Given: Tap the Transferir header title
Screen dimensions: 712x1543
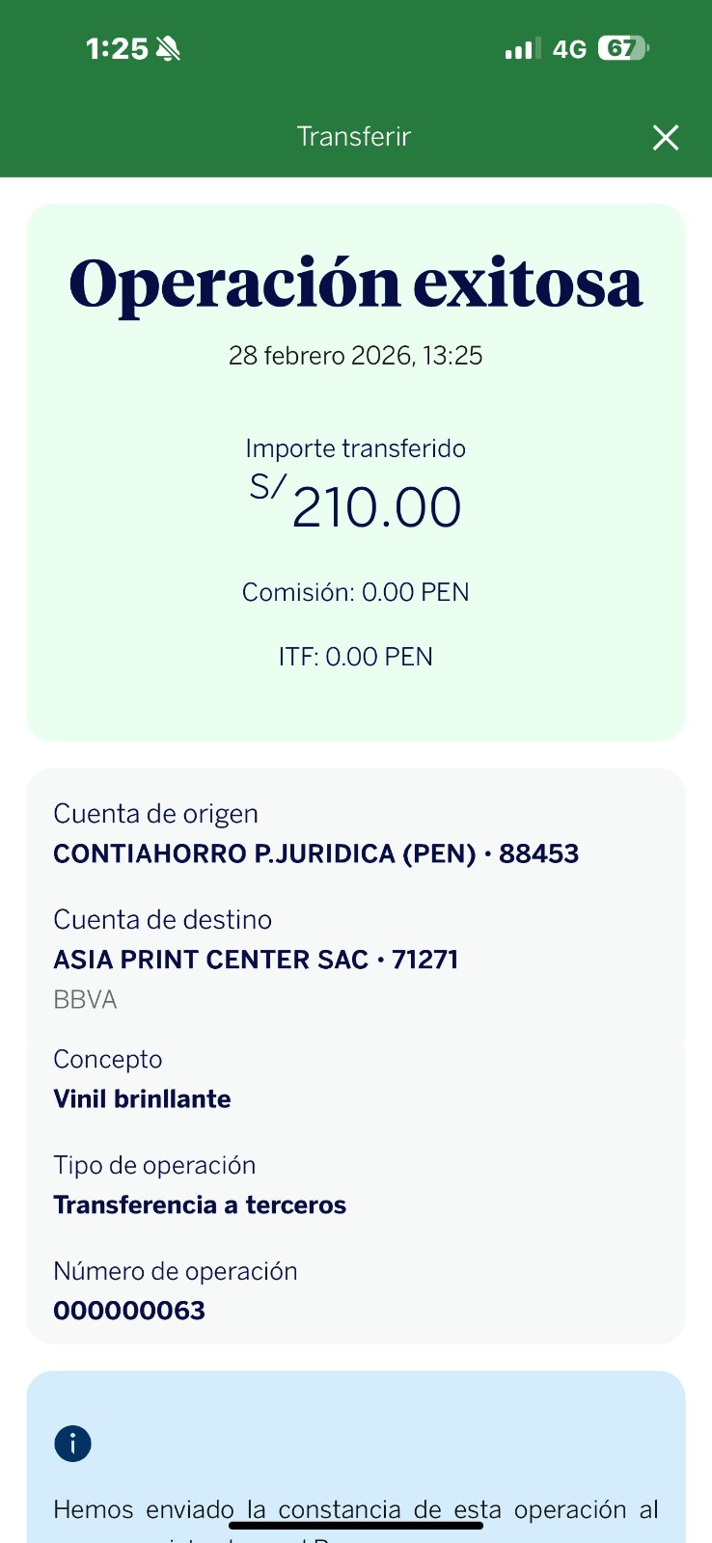Looking at the screenshot, I should (x=354, y=137).
